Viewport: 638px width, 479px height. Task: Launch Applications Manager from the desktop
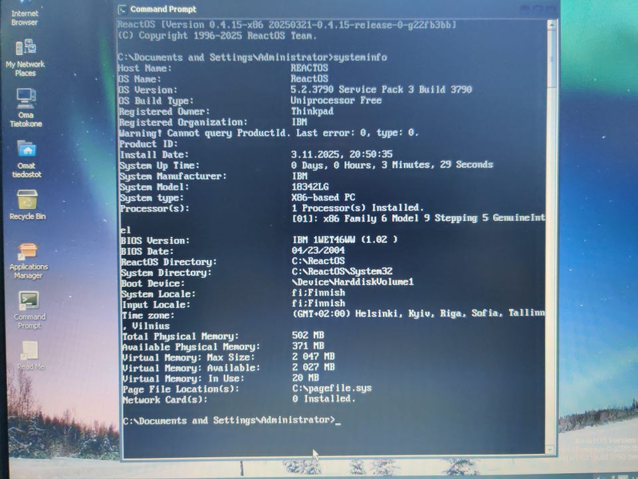tap(28, 260)
